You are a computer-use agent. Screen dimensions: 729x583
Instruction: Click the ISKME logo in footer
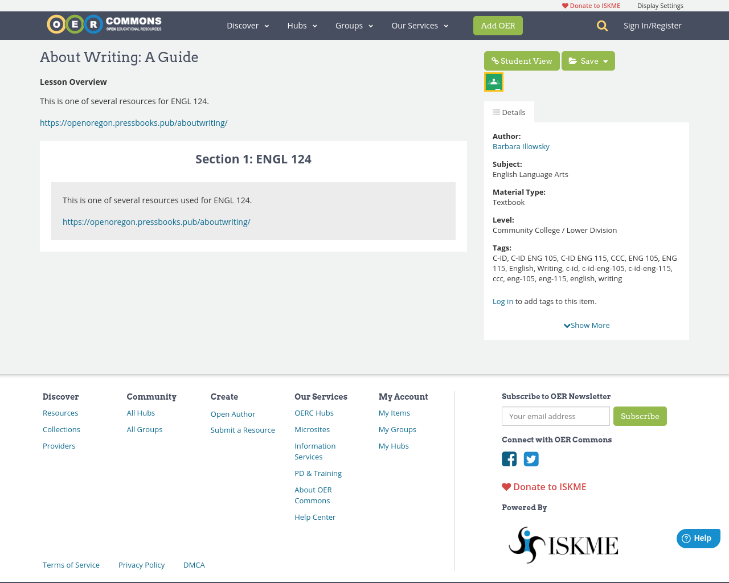[x=563, y=545]
